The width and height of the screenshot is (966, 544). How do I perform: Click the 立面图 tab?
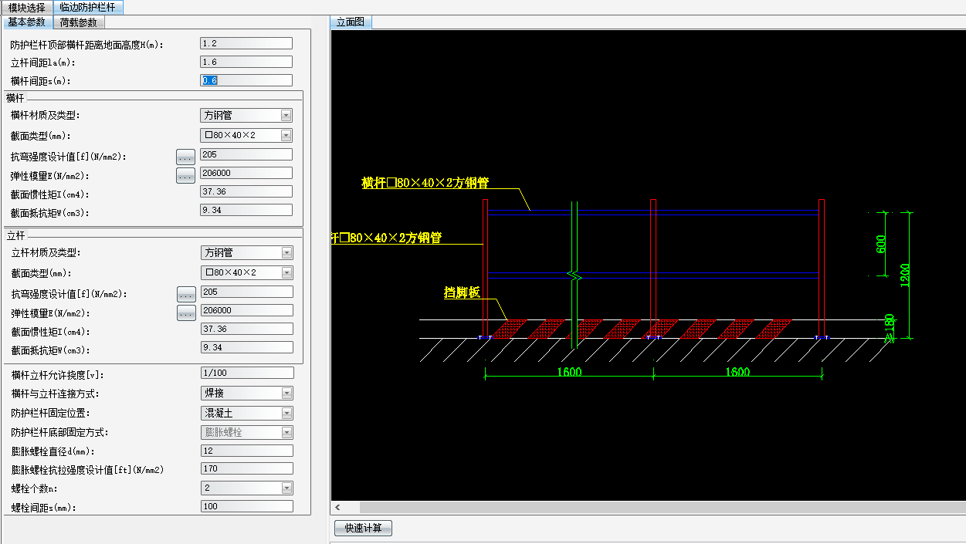tap(351, 22)
